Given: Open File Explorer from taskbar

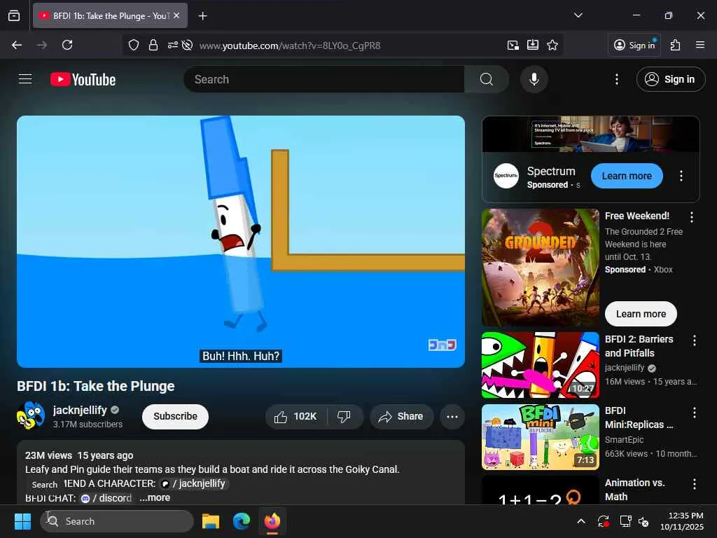Looking at the screenshot, I should (211, 521).
